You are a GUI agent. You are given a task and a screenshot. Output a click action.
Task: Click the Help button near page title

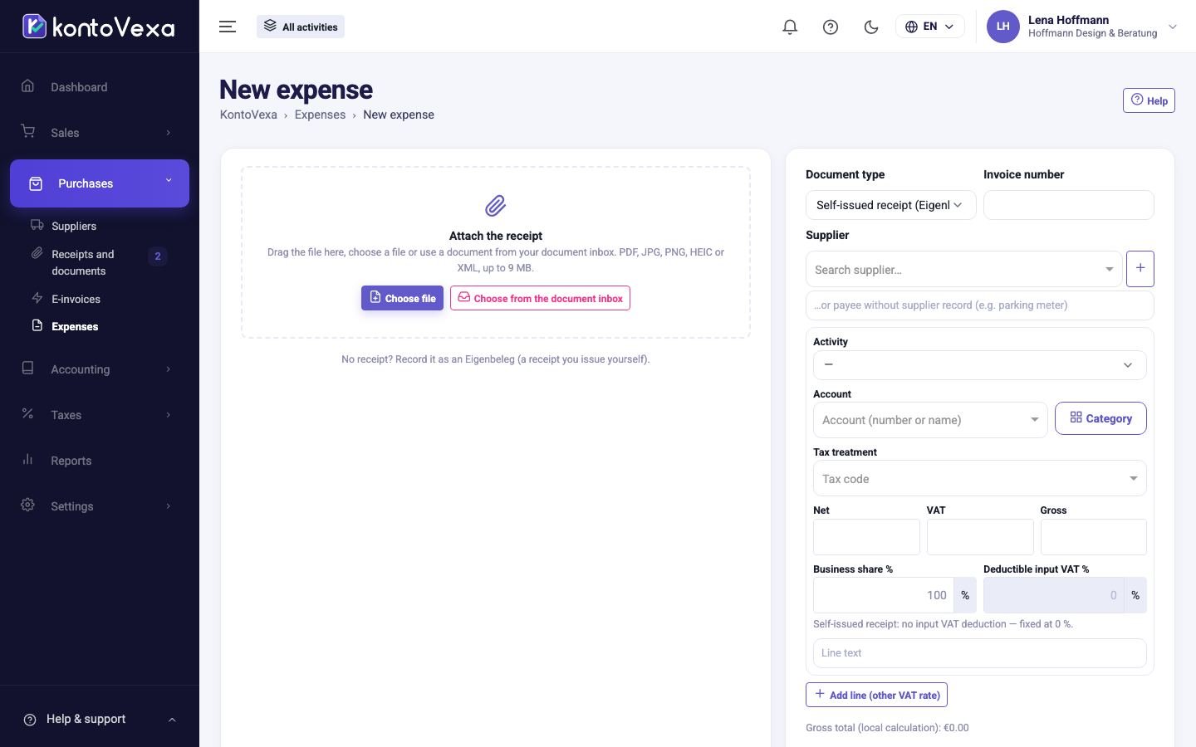coord(1149,100)
